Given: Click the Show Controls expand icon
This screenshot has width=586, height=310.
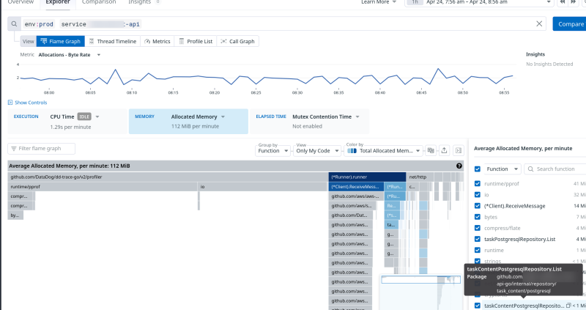Looking at the screenshot, I should pos(10,103).
